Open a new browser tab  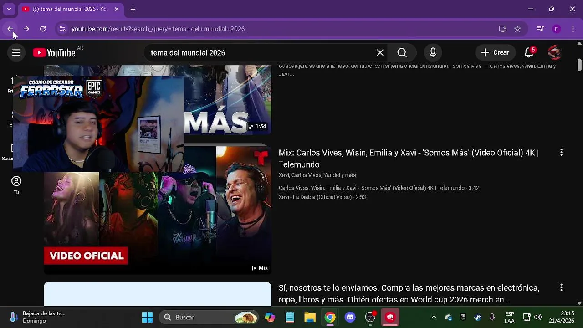coord(133,9)
